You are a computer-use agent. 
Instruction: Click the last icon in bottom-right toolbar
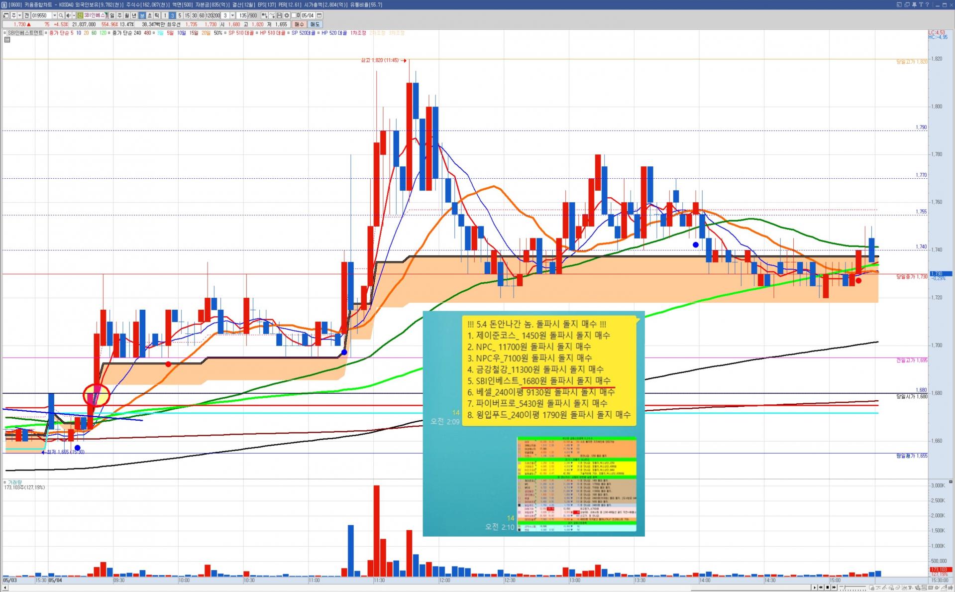click(x=950, y=588)
